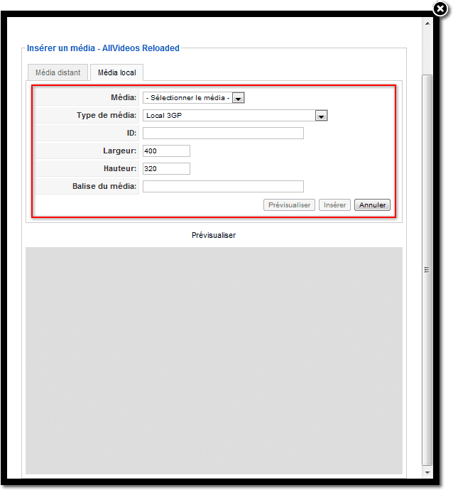Click the Annuler button
This screenshot has width=453, height=490.
point(372,205)
